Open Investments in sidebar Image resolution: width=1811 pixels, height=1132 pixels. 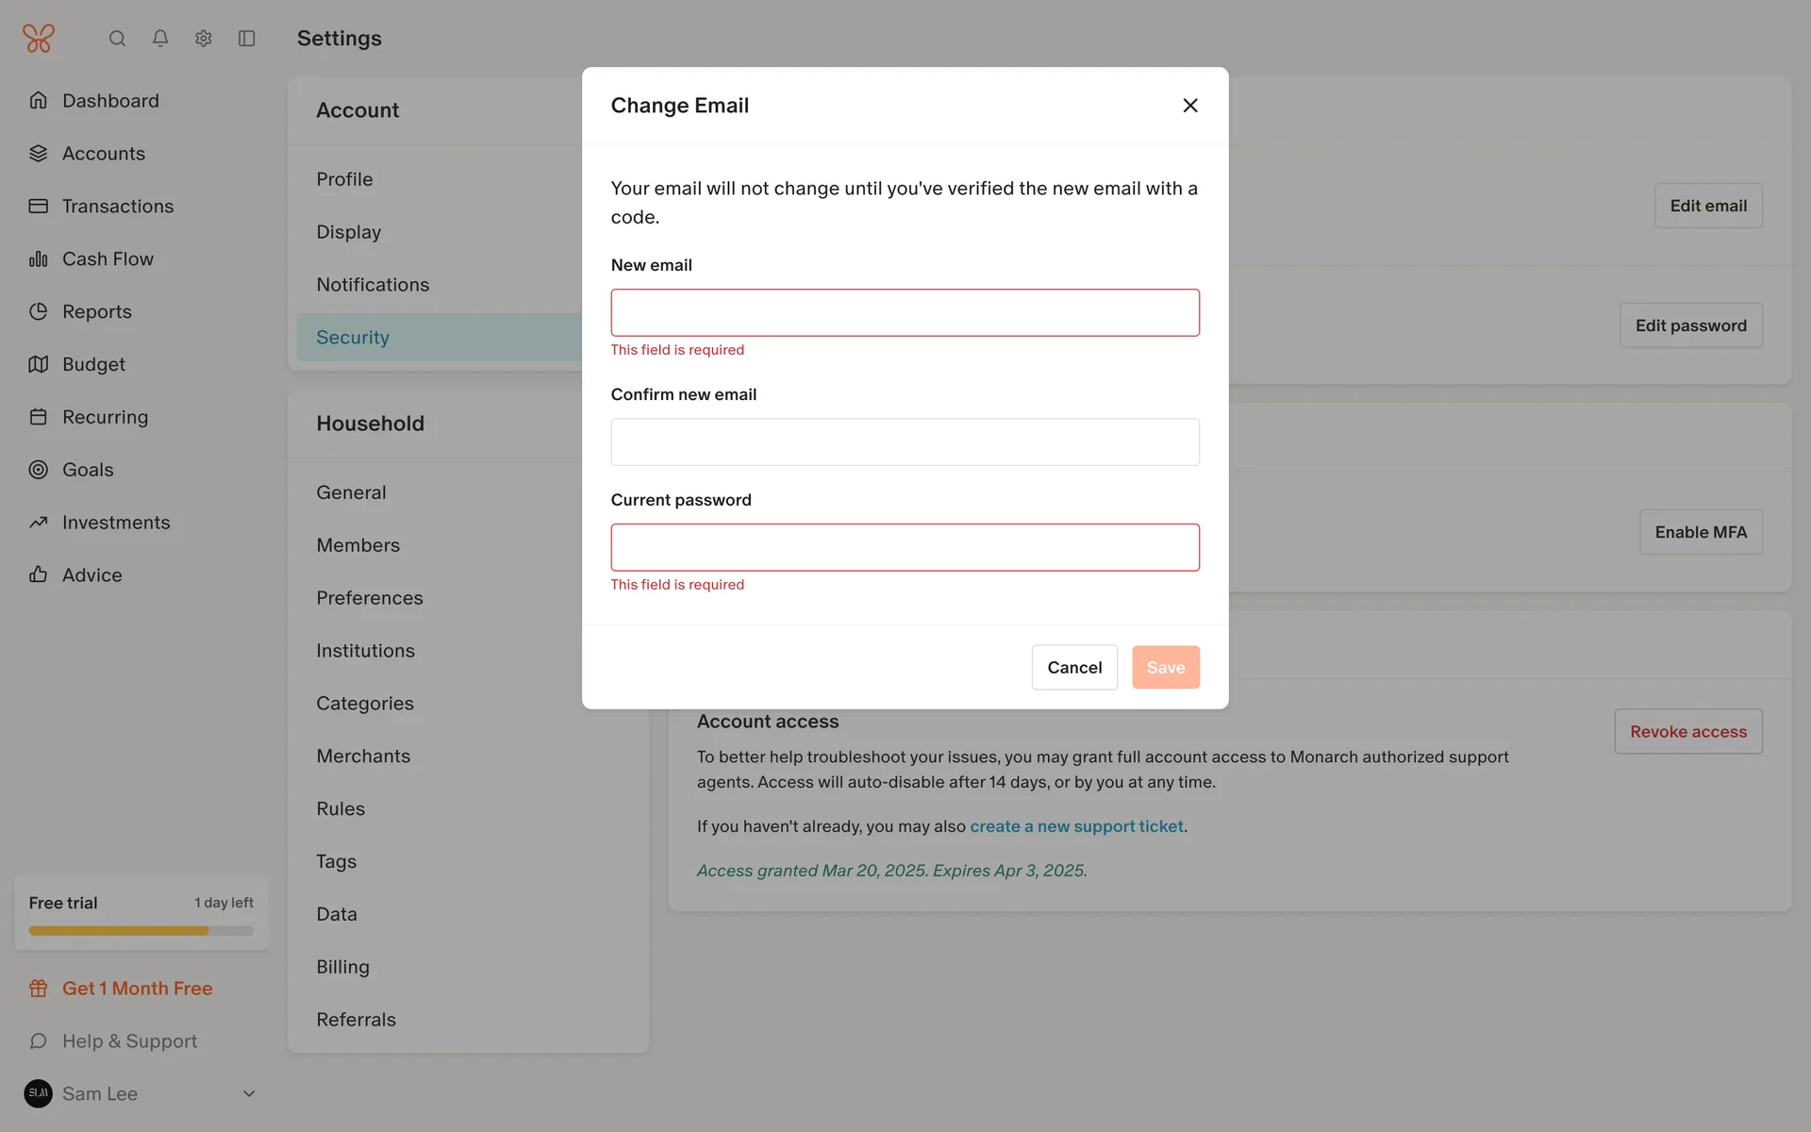[x=116, y=523]
